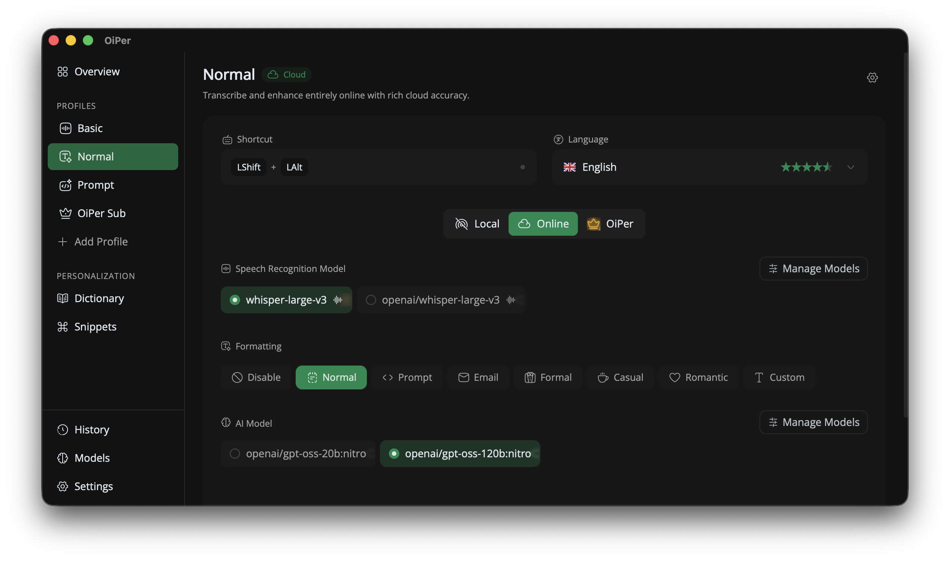
Task: Click the shortcut recording dot indicator
Action: point(523,167)
